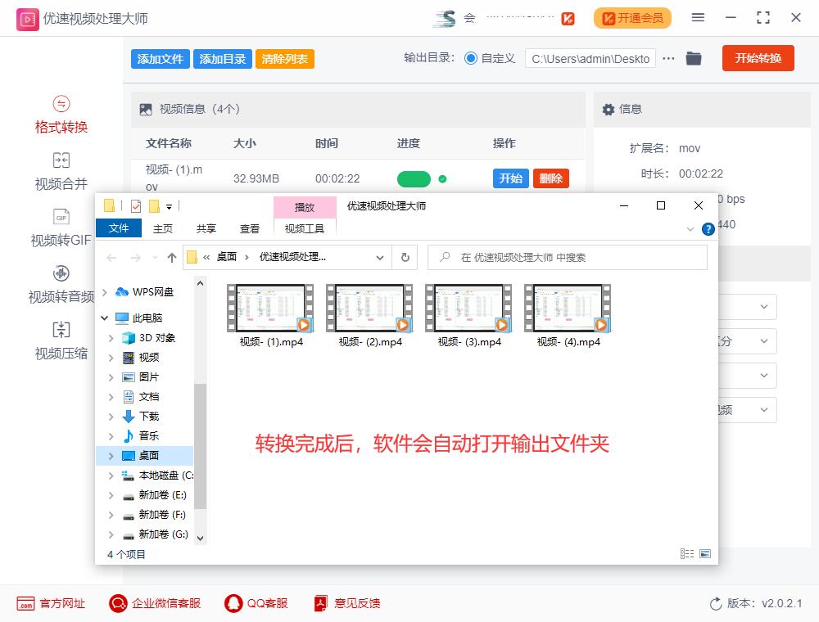Screen dimensions: 819x622
Task: Switch Explorer to large thumbnail view
Action: point(705,553)
